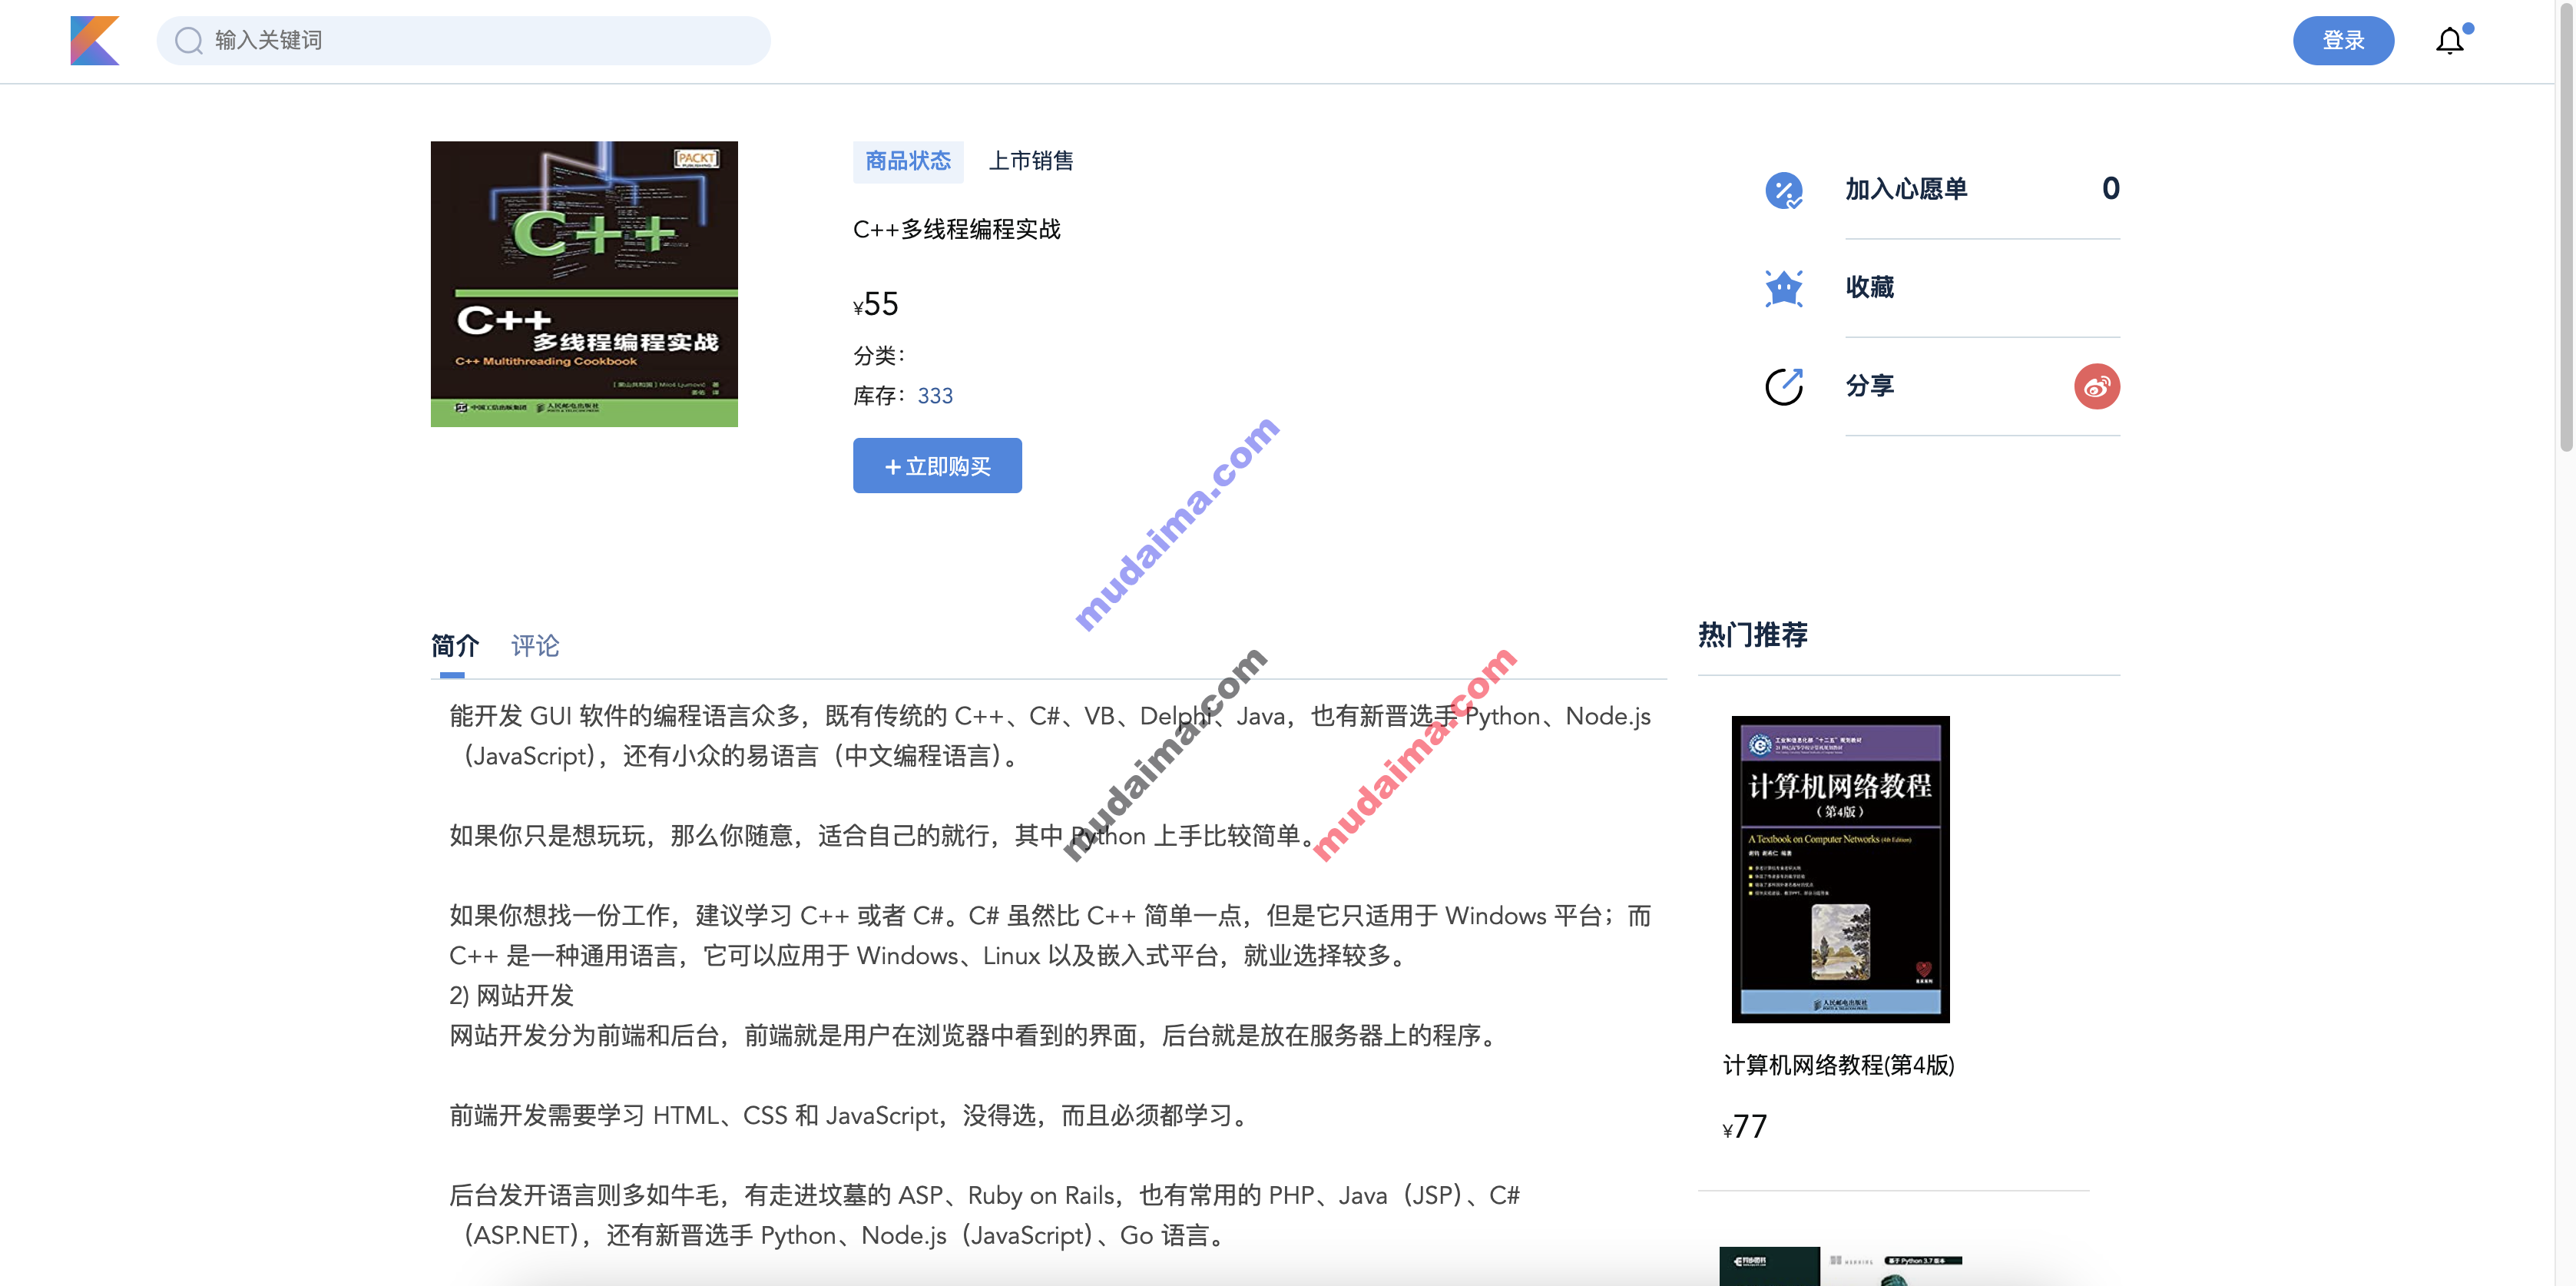Click the 分享 share label
Screen dimensions: 2576x1286
pyautogui.click(x=1869, y=386)
